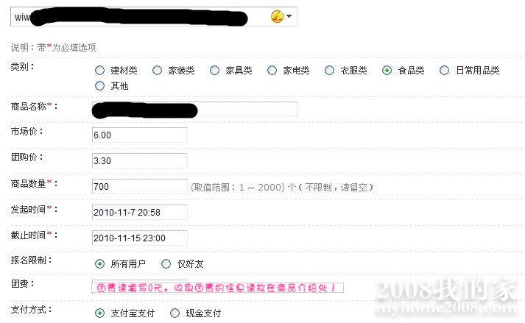525x323 pixels.
Task: Focus the 市场价 field showing 6.00
Action: pos(140,135)
